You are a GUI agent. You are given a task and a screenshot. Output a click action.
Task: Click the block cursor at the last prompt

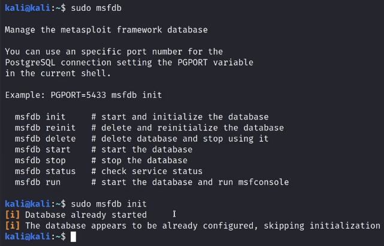pyautogui.click(x=73, y=236)
